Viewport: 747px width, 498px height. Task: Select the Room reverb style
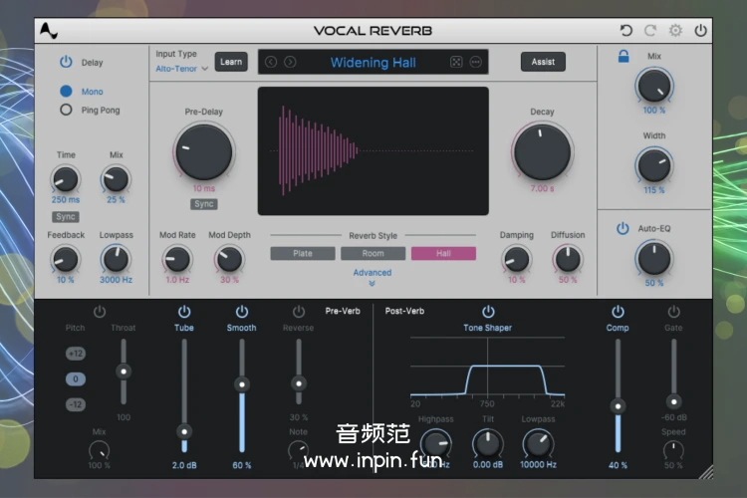pos(373,253)
